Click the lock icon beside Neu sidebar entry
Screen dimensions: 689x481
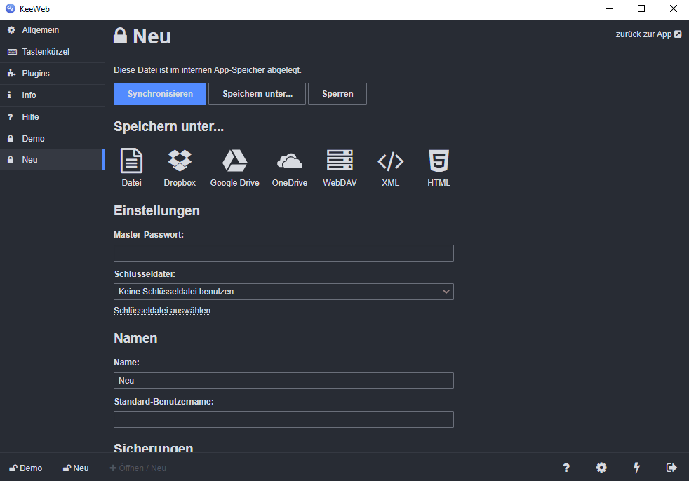[11, 159]
